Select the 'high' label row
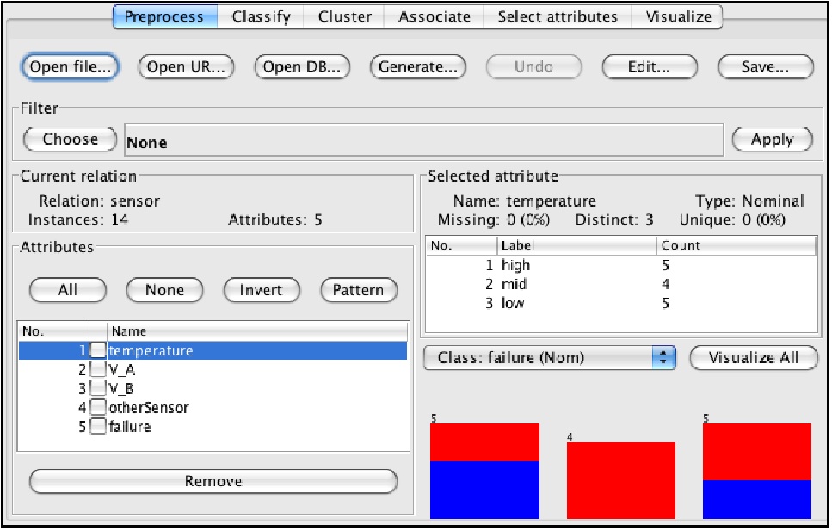The image size is (832, 531). (x=621, y=265)
